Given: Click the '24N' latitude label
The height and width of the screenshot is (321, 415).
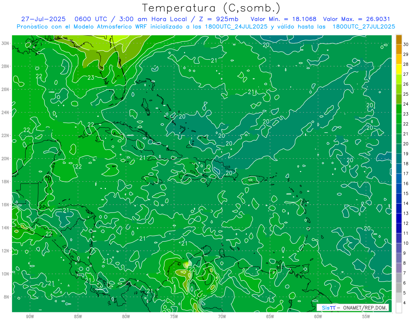Looking at the screenshot, I should point(5,113).
